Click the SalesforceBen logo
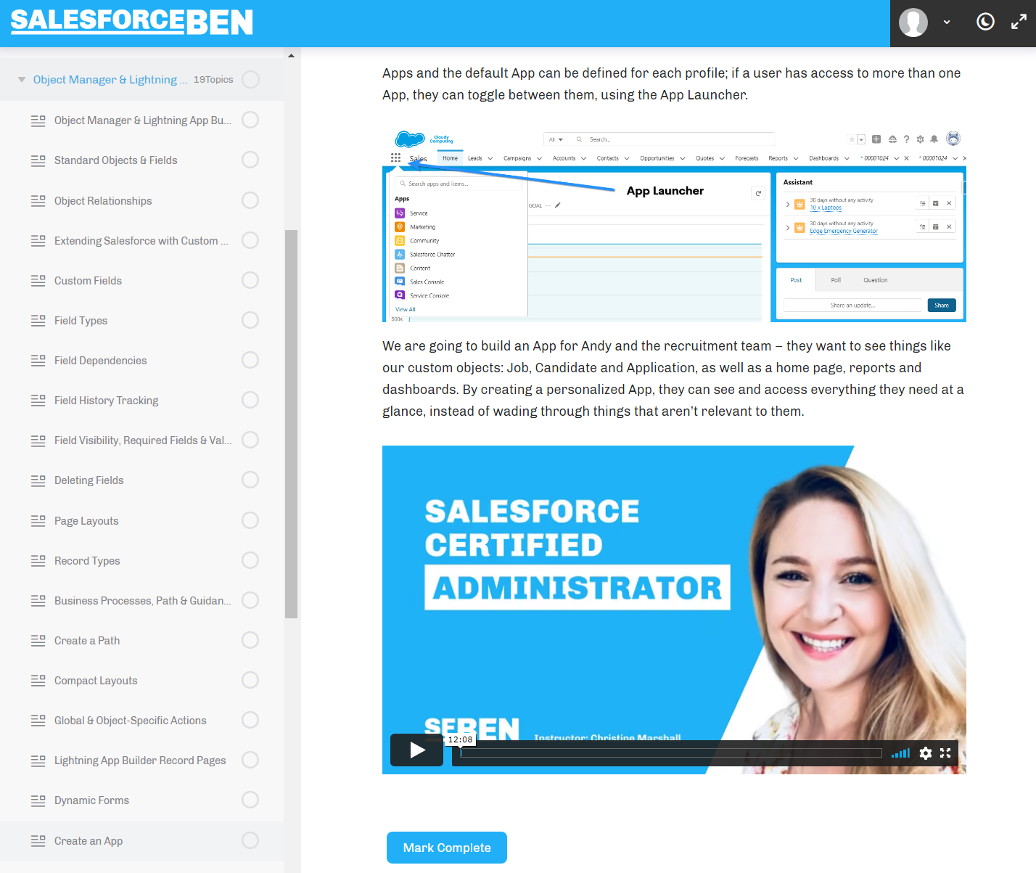This screenshot has height=873, width=1036. (131, 22)
